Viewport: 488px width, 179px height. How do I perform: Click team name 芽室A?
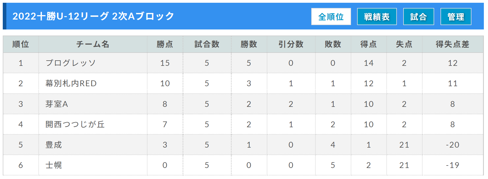(57, 104)
